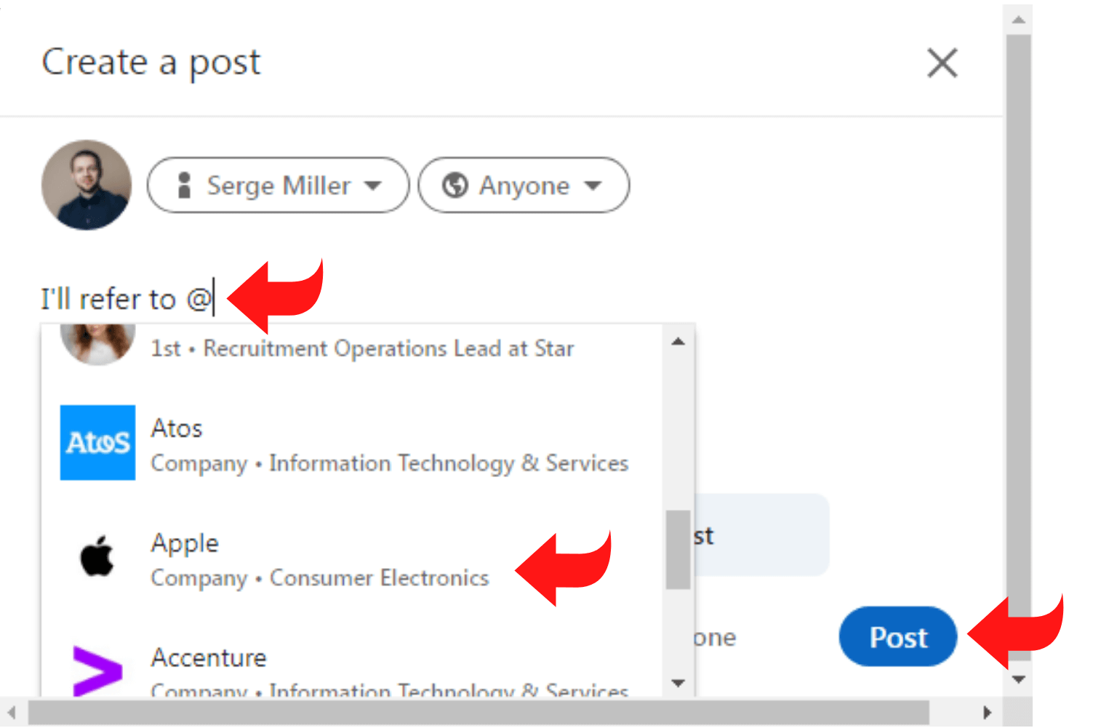Click the page scrollbar up arrow
The width and height of the screenshot is (1093, 728).
[1018, 20]
